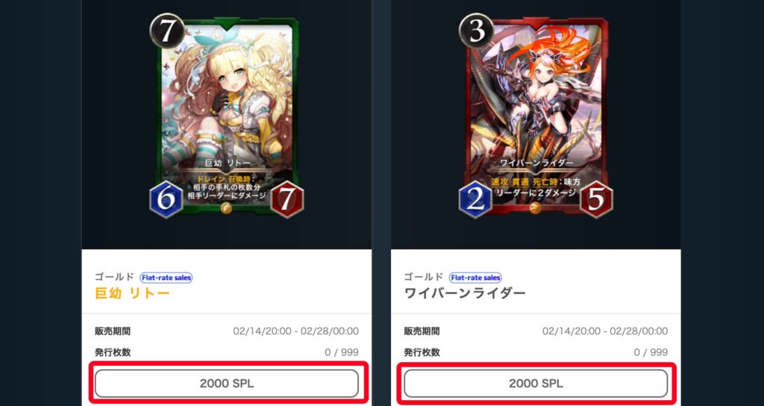Screen dimensions: 764x406
Task: Click the 2000 SPL button for ワイバーンライダー
Action: pyautogui.click(x=536, y=384)
